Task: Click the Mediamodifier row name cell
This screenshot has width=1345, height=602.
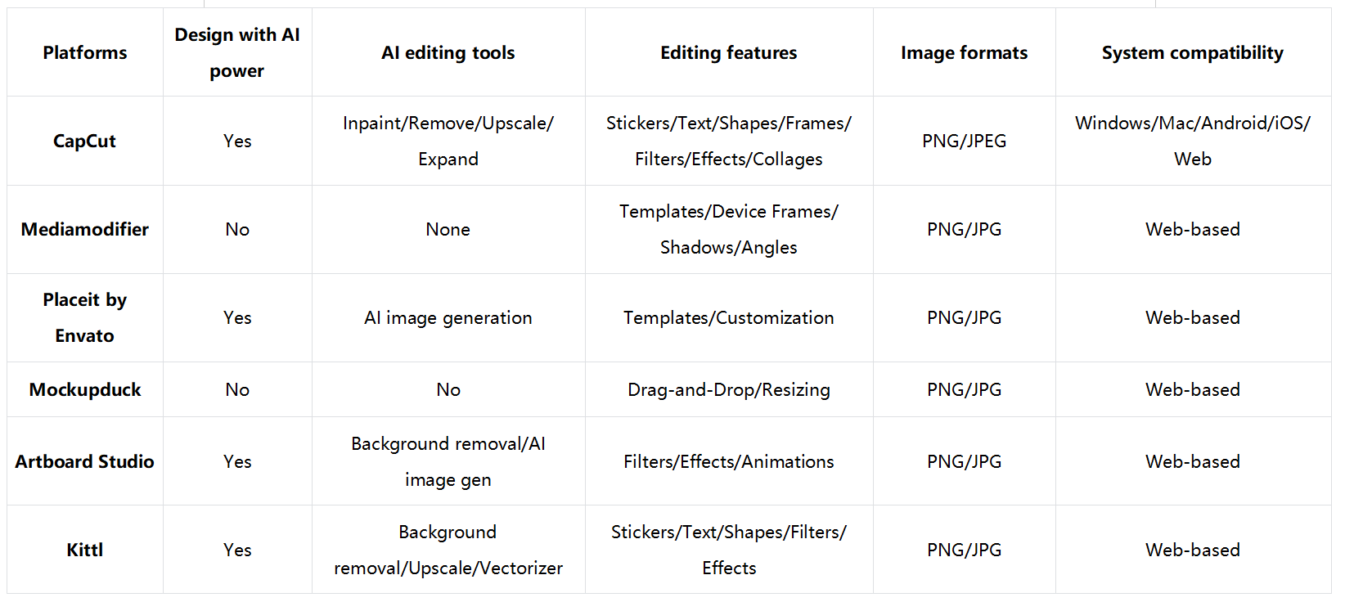Action: [85, 229]
